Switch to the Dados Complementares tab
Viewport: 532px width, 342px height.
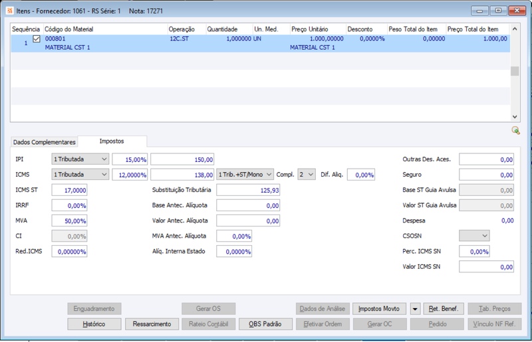(x=44, y=142)
